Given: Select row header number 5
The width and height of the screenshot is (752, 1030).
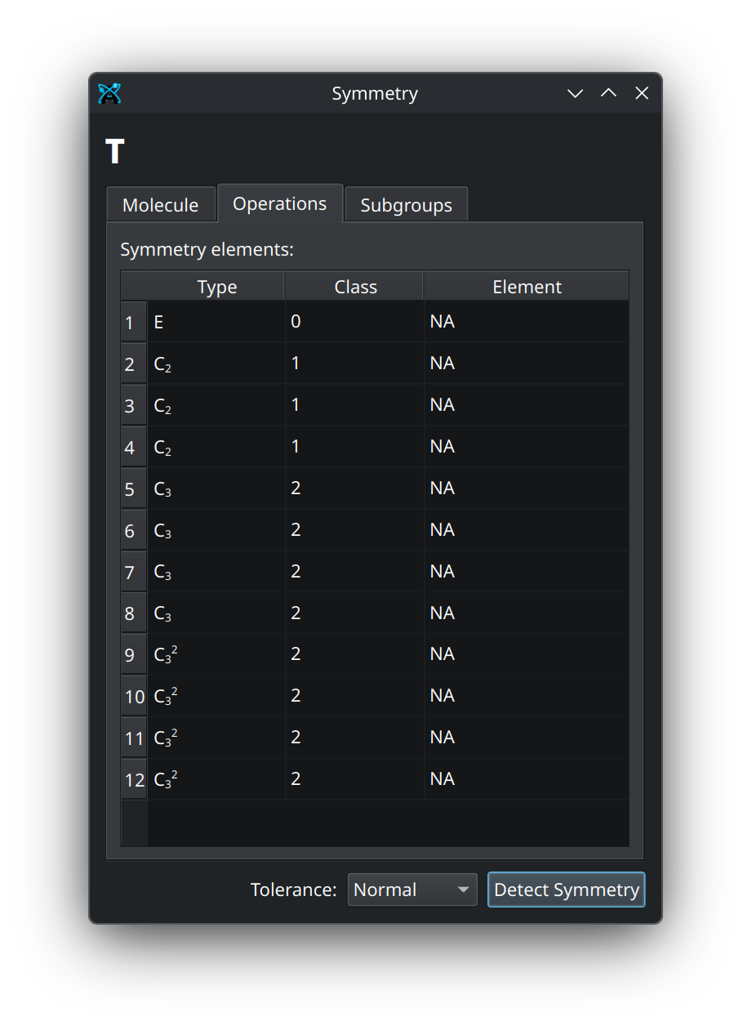Looking at the screenshot, I should pos(130,489).
